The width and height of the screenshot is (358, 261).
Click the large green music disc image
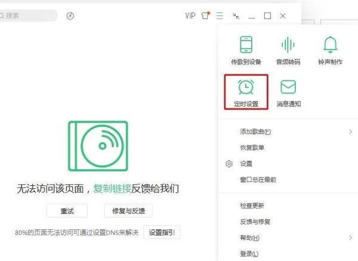(x=98, y=146)
